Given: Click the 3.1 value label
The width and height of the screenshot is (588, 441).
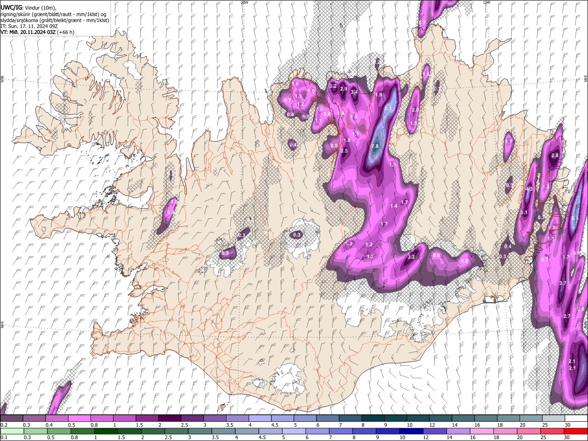Looking at the screenshot, I should pos(524,213).
